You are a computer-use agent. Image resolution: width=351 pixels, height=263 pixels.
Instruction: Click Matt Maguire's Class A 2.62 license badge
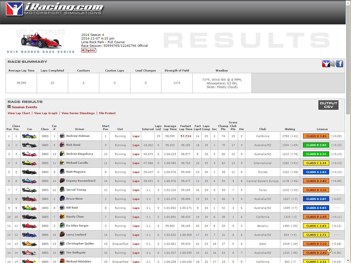coord(316,172)
